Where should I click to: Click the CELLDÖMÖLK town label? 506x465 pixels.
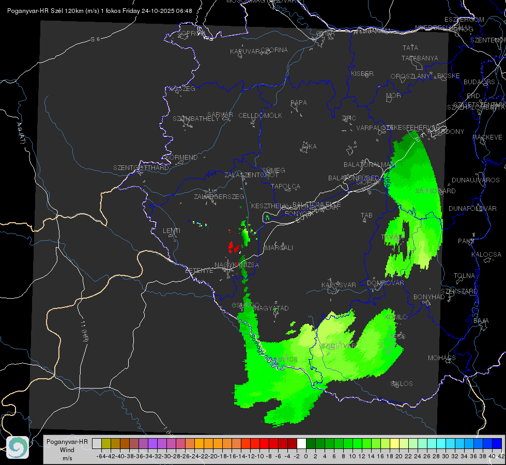coord(260,116)
